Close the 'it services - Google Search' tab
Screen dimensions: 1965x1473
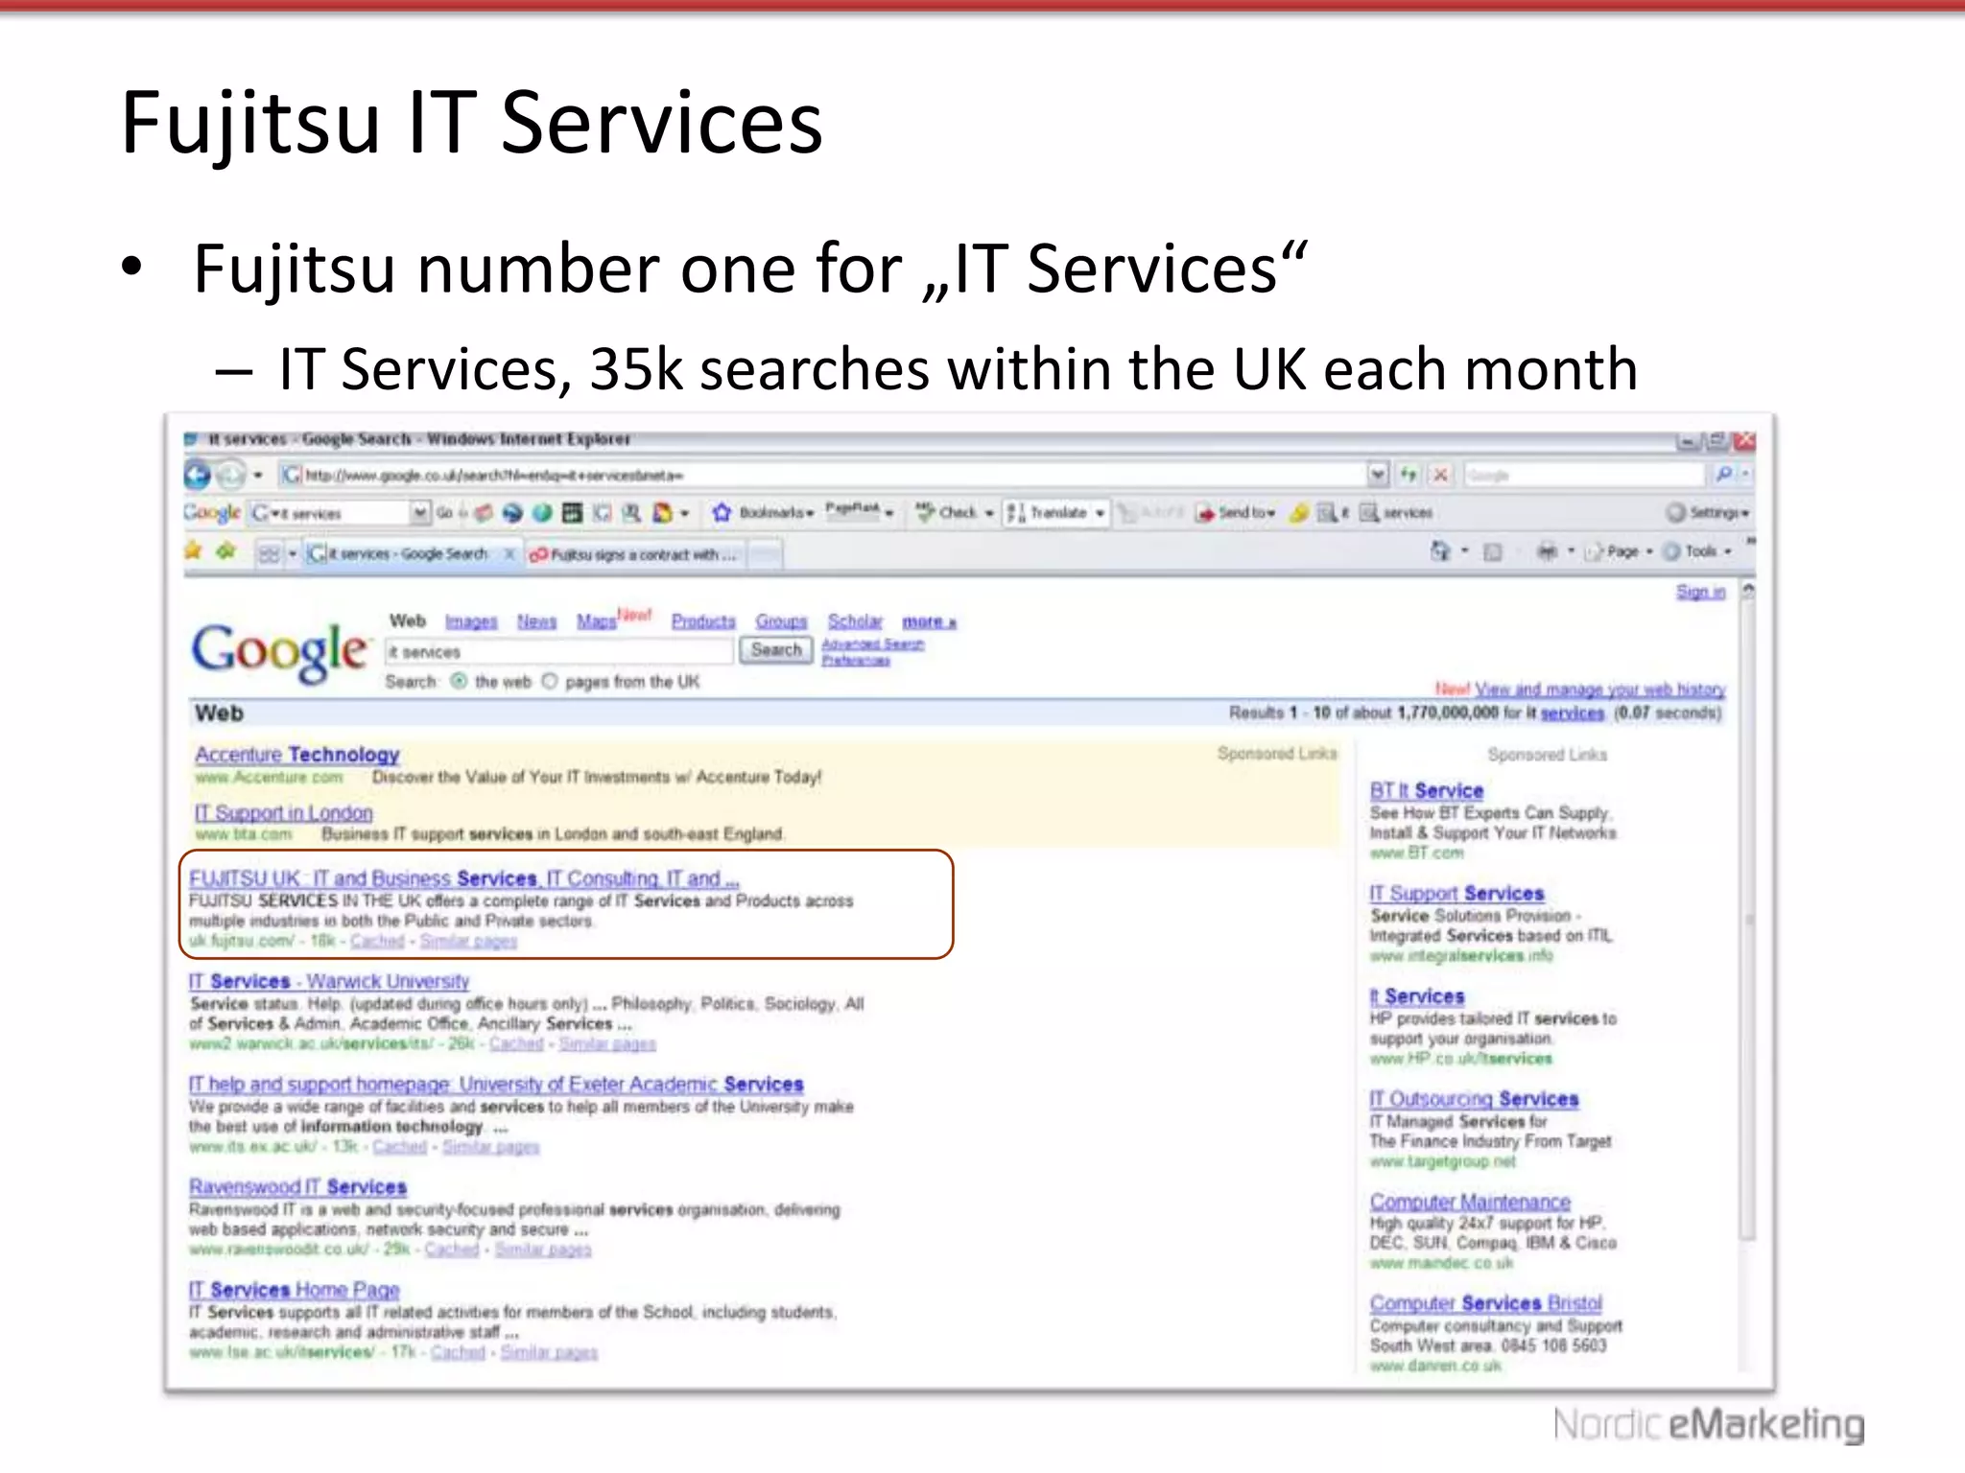click(x=510, y=554)
